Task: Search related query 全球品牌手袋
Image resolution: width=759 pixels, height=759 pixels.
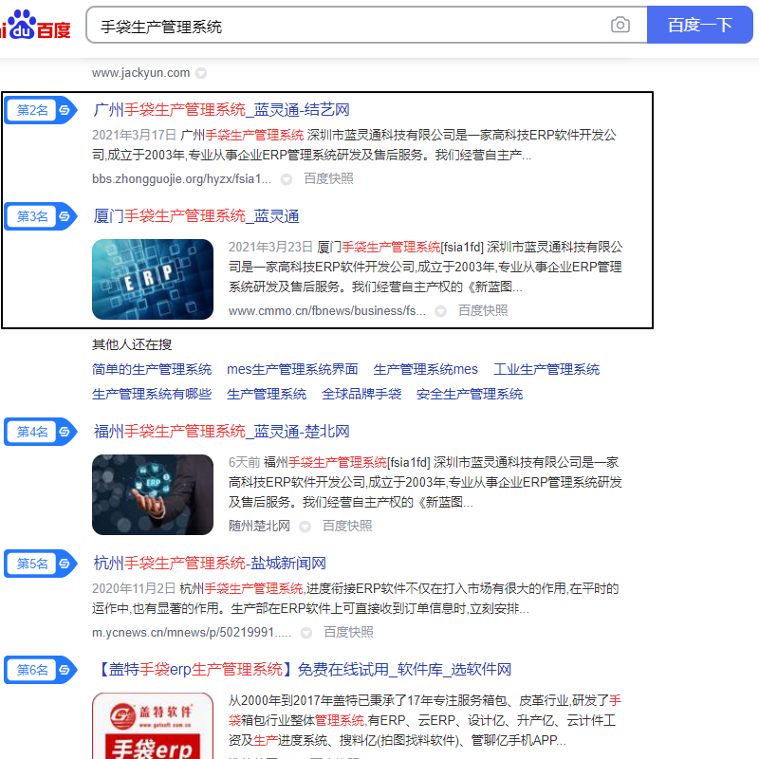Action: coord(361,394)
